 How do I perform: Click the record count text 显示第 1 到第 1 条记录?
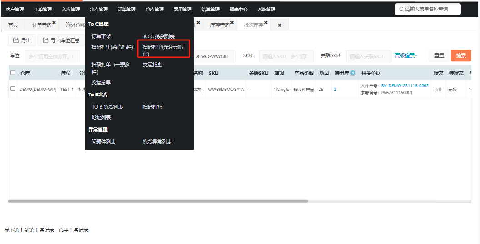(x=29, y=230)
